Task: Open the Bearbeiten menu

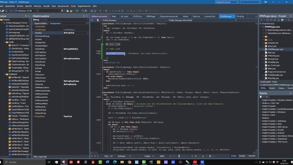Action: (10, 6)
